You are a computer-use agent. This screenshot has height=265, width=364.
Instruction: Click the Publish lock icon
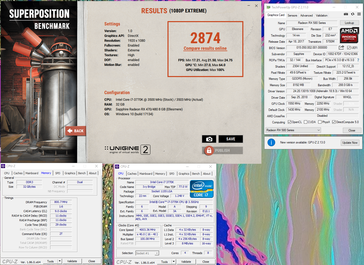click(209, 151)
